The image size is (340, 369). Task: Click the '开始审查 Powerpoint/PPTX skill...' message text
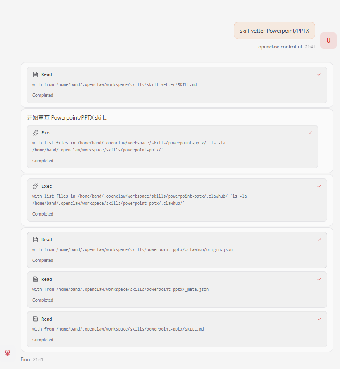coord(67,117)
